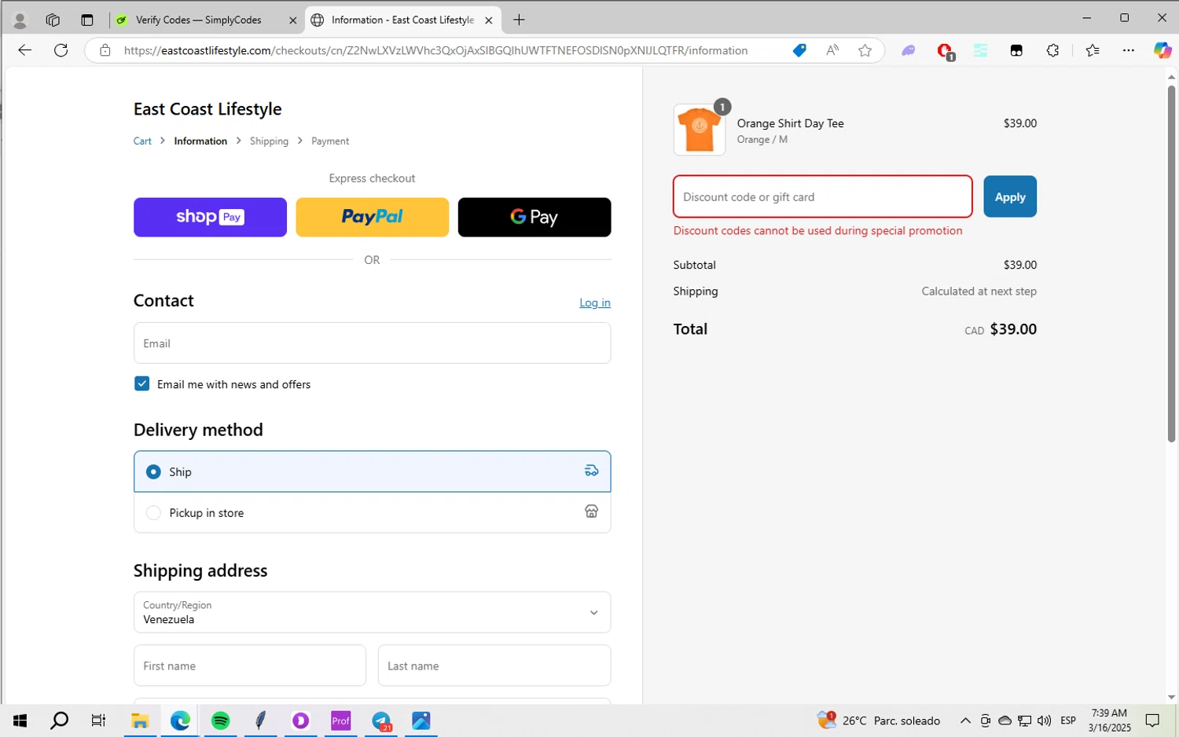
Task: Click the ESP input language indicator
Action: coord(1068,720)
